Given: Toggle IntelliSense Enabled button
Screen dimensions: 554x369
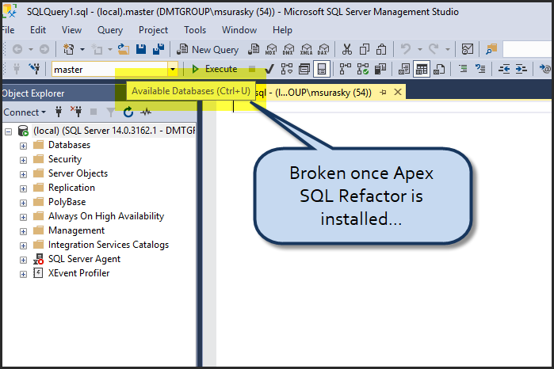Looking at the screenshot, I should pos(322,69).
